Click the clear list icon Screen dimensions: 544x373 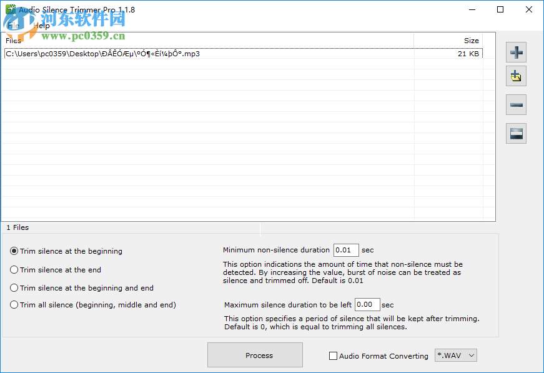click(x=516, y=133)
